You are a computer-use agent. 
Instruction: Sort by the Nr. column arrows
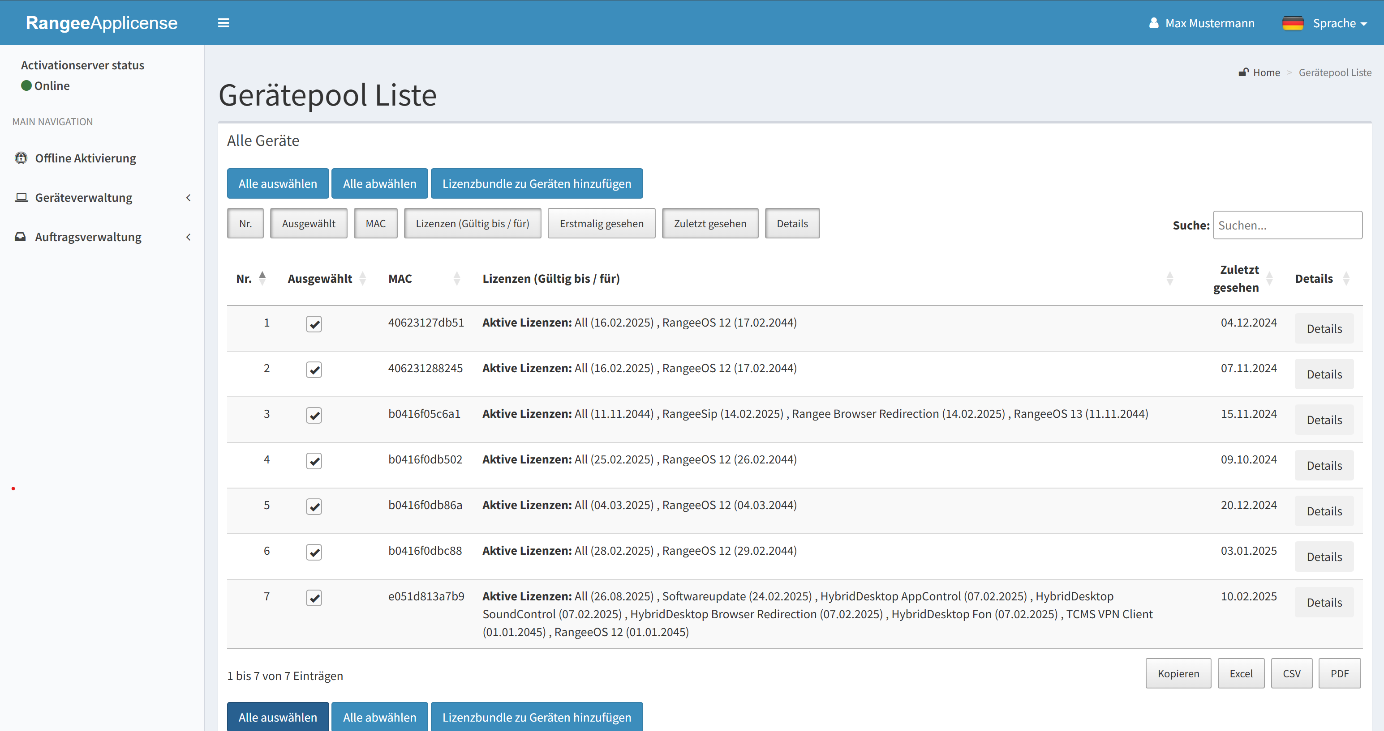[x=262, y=278]
